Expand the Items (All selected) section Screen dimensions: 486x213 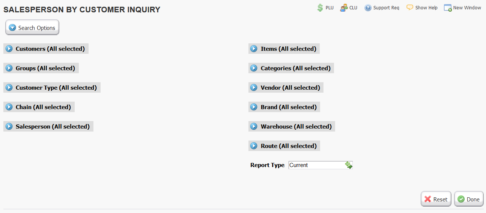click(284, 49)
